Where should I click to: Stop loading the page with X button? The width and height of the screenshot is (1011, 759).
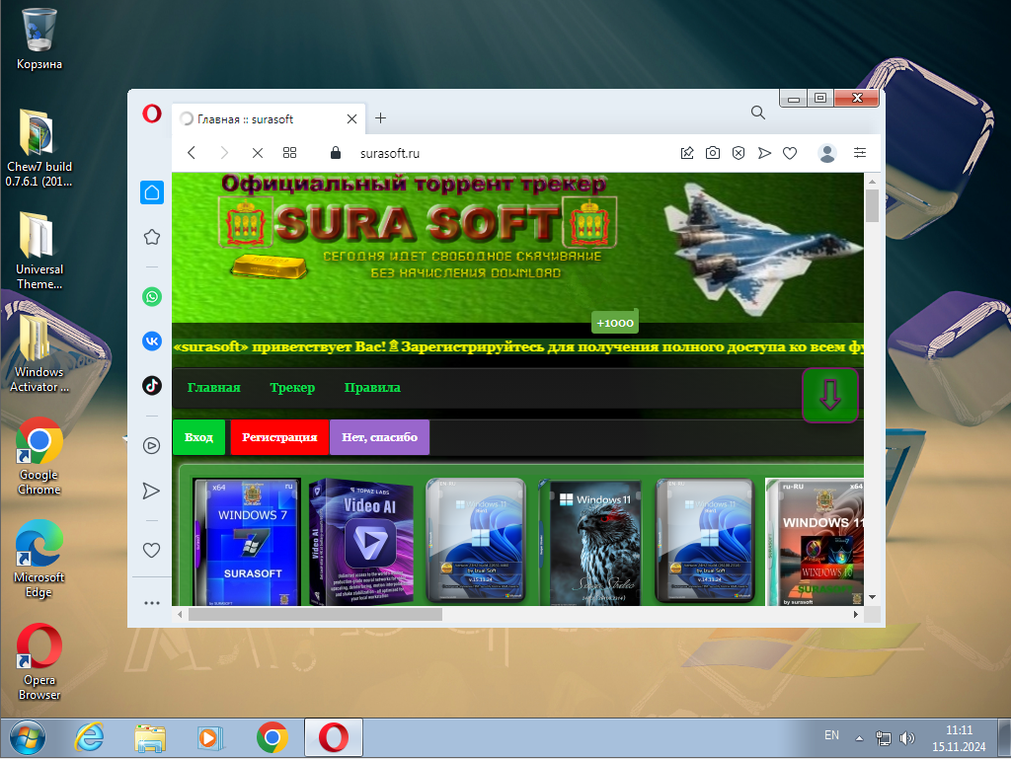(258, 153)
